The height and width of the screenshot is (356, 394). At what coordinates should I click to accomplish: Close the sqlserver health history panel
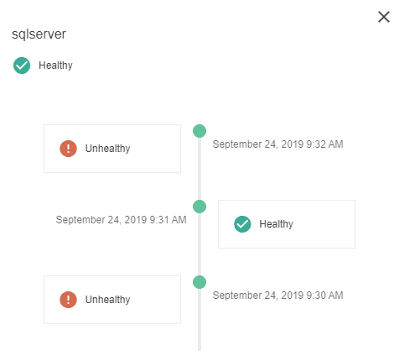pyautogui.click(x=384, y=17)
